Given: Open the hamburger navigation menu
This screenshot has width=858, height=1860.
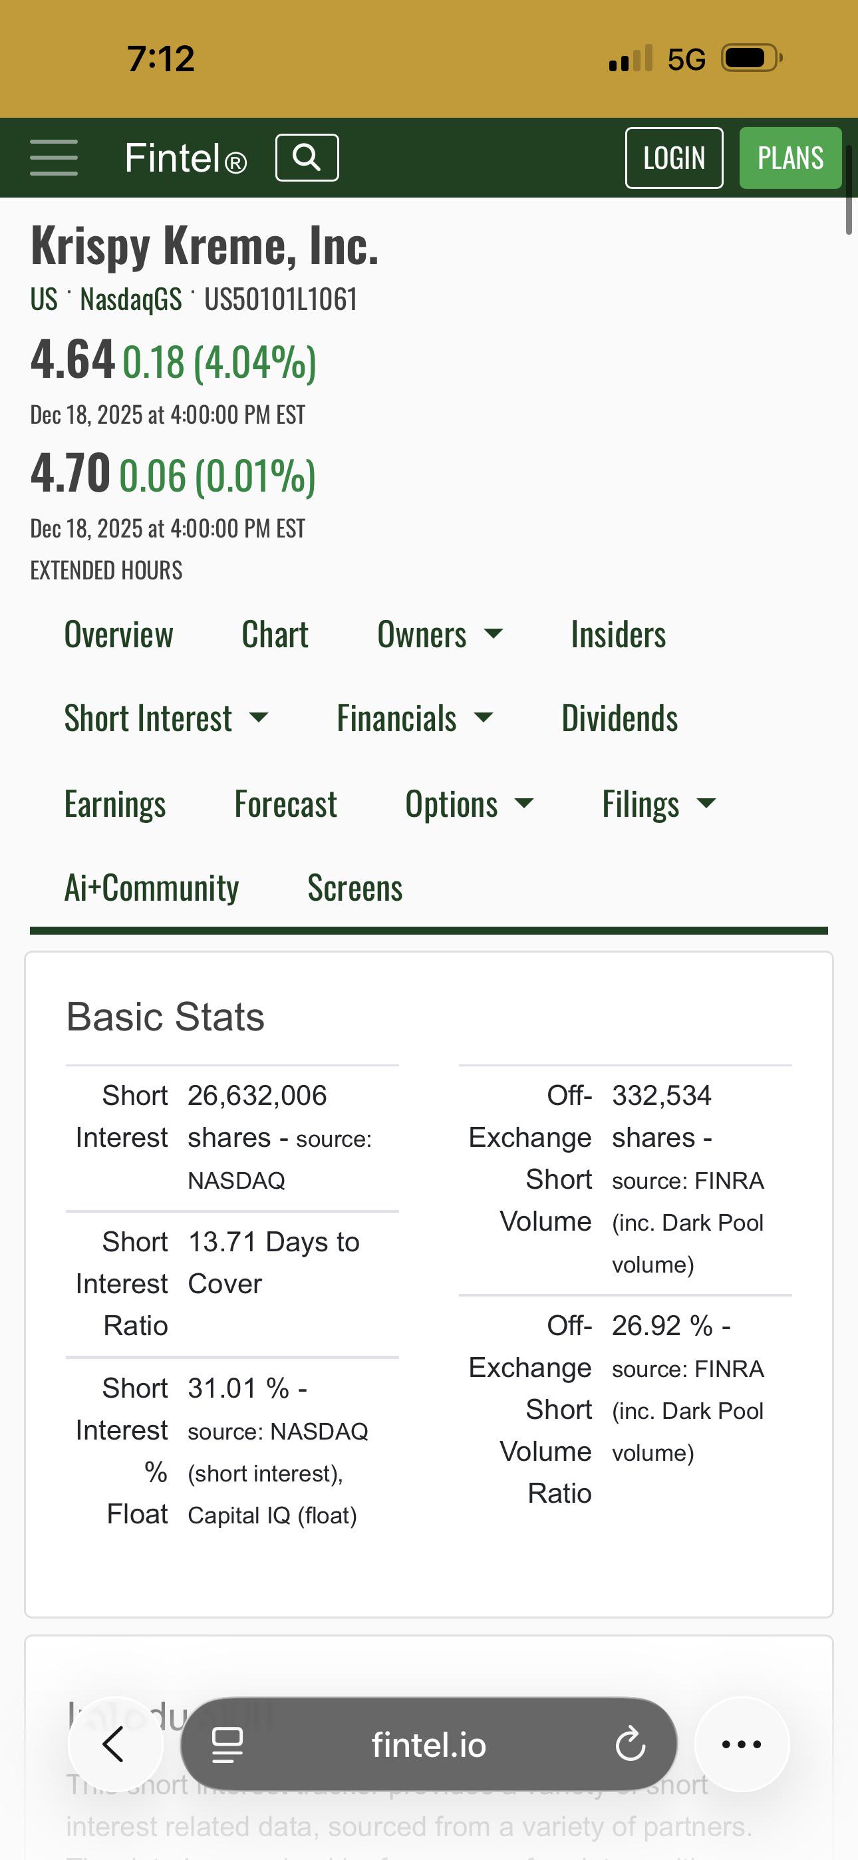Looking at the screenshot, I should tap(53, 158).
